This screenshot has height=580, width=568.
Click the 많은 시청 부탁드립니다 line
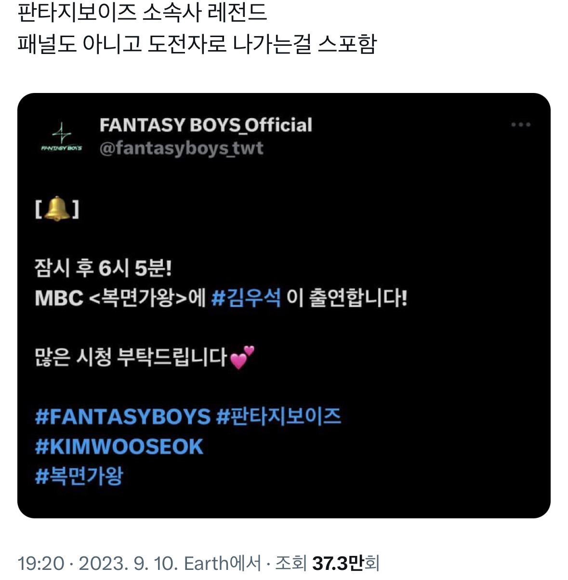tap(131, 357)
